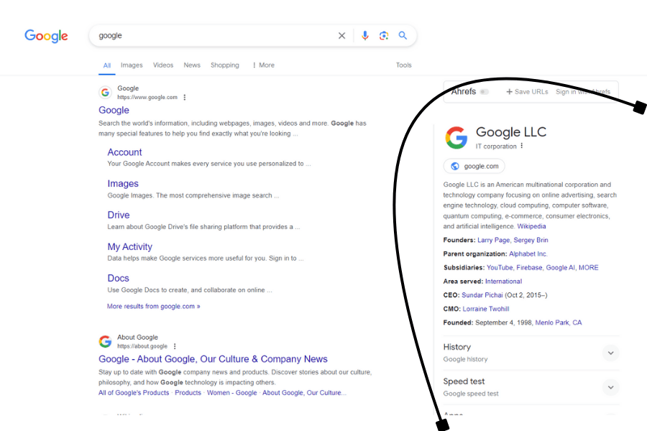The width and height of the screenshot is (647, 431).
Task: Click the globe icon on google.com chip
Action: pos(455,166)
